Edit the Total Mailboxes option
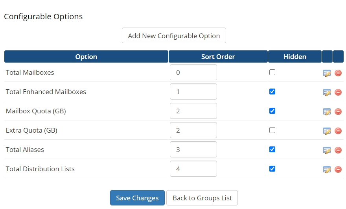This screenshot has width=346, height=209. coord(327,73)
